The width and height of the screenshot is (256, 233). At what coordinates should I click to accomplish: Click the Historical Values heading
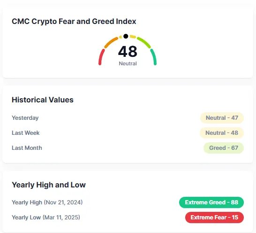coord(43,100)
